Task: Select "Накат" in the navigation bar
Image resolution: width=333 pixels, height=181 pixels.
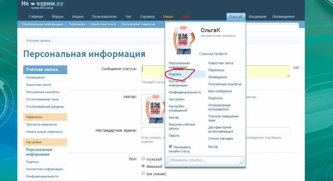Action: click(168, 17)
